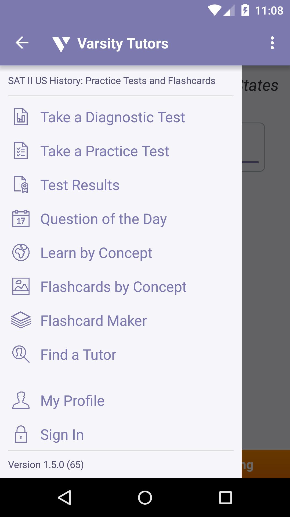The height and width of the screenshot is (517, 290).
Task: Open the Flashcard Maker entry
Action: [93, 321]
